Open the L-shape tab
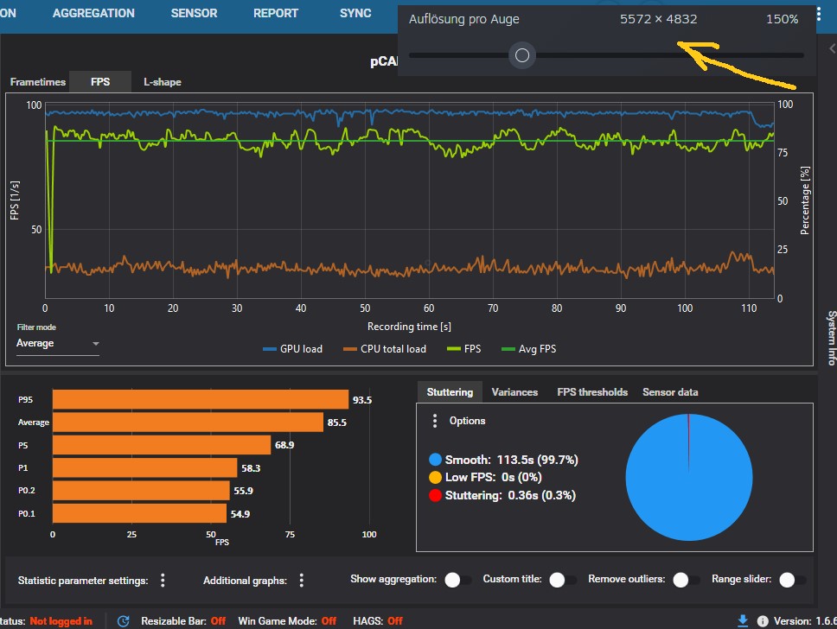 point(163,82)
